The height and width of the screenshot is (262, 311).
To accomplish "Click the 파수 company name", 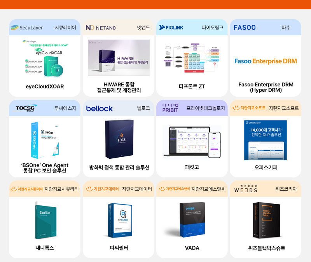I will (286, 28).
